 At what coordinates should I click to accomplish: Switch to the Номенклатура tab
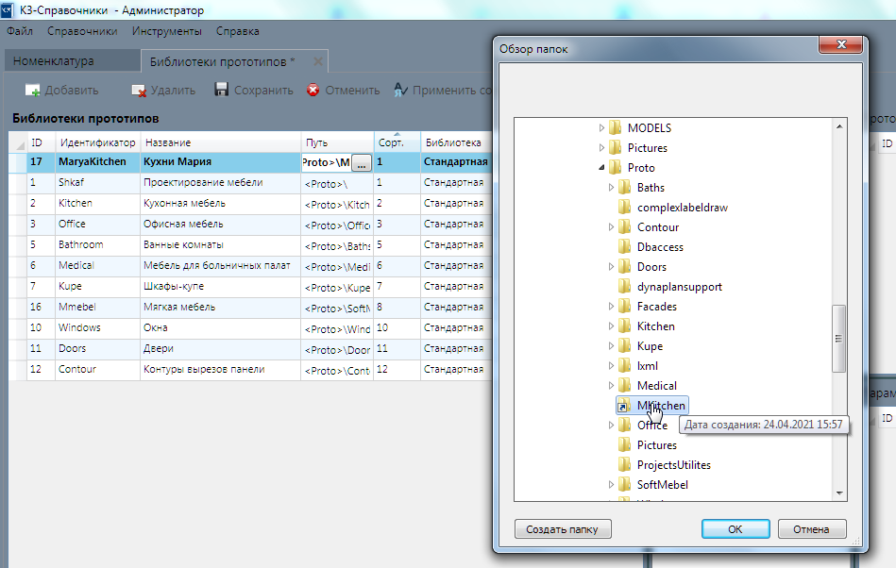tap(54, 61)
